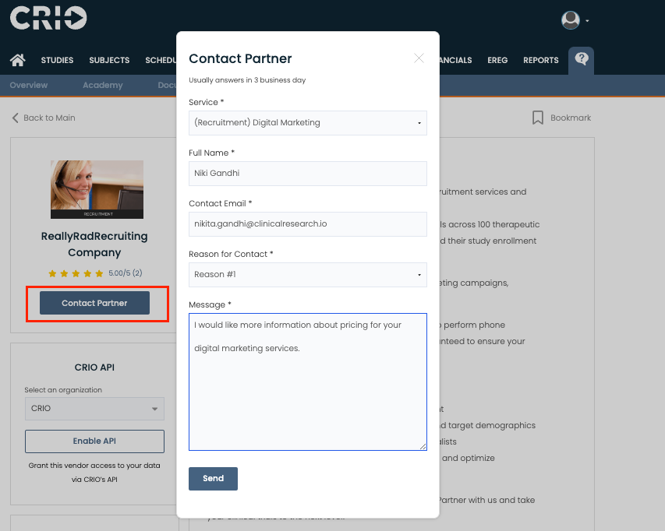Open the Reports menu

(540, 60)
